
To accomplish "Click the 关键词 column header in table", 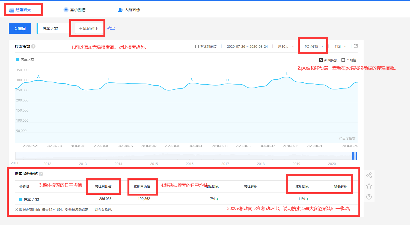I will tap(24, 187).
